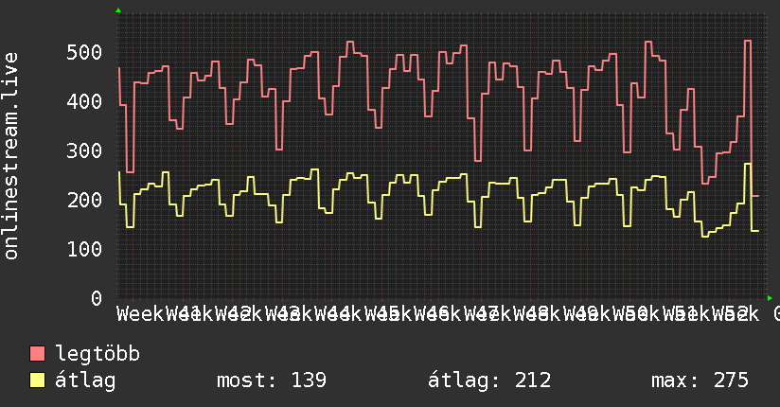Click the átlag: 212 statistic
The height and width of the screenshot is (407, 780).
(489, 380)
